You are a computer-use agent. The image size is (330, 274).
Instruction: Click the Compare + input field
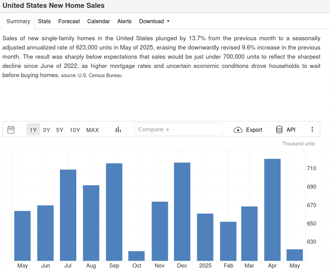(x=178, y=129)
